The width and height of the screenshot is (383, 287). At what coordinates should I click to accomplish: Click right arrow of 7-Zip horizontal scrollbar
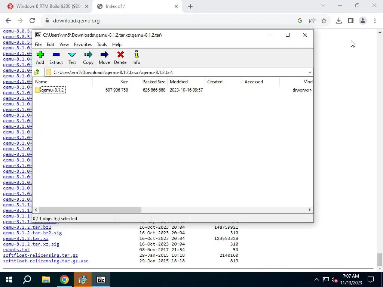pos(309,210)
